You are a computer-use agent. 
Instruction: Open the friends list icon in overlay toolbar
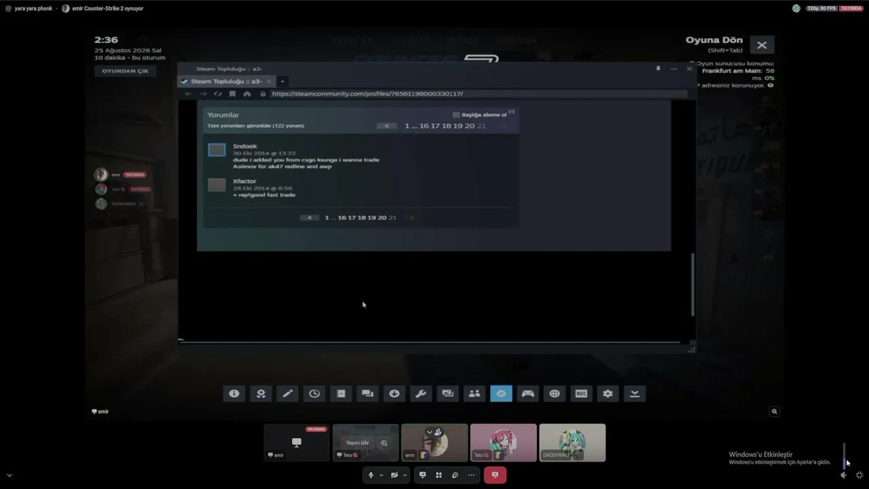[475, 393]
